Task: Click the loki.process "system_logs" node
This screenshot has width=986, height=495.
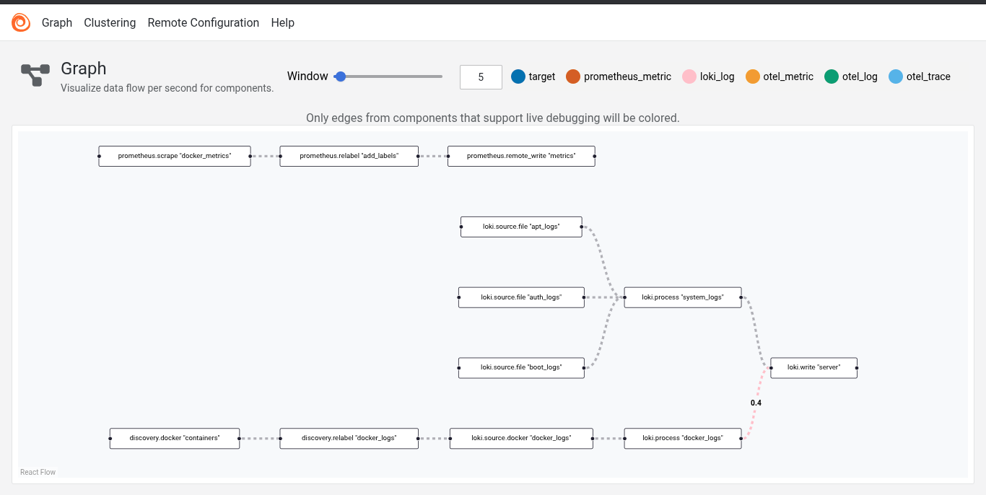Action: (682, 297)
